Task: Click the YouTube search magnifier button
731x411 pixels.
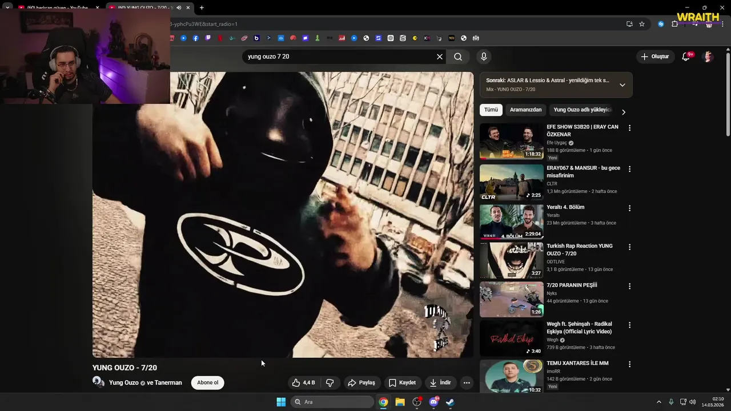Action: click(x=458, y=57)
